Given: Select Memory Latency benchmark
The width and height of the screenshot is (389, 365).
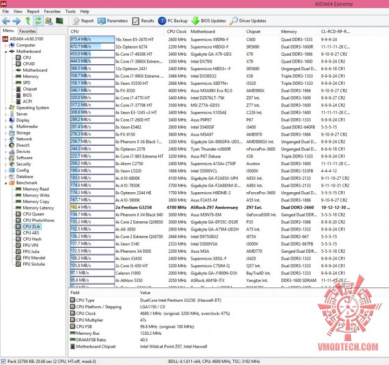Looking at the screenshot, I should (x=38, y=208).
